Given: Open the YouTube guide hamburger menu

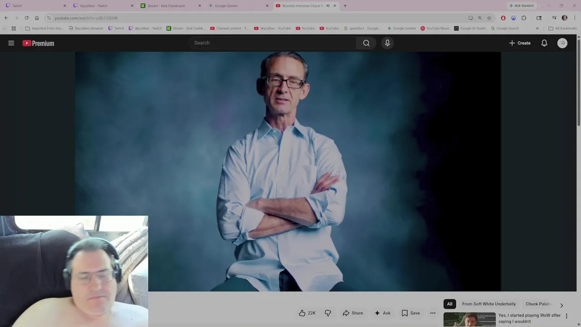Looking at the screenshot, I should 11,43.
